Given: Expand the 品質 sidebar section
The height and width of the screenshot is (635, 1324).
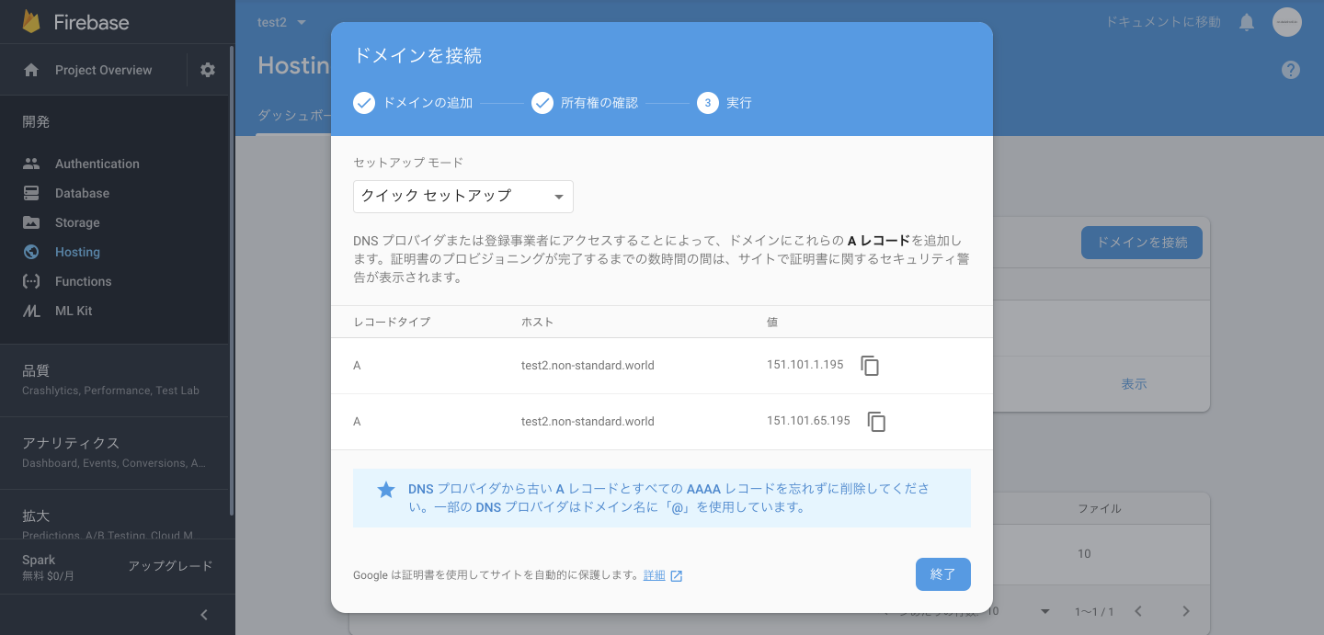Looking at the screenshot, I should (115, 380).
